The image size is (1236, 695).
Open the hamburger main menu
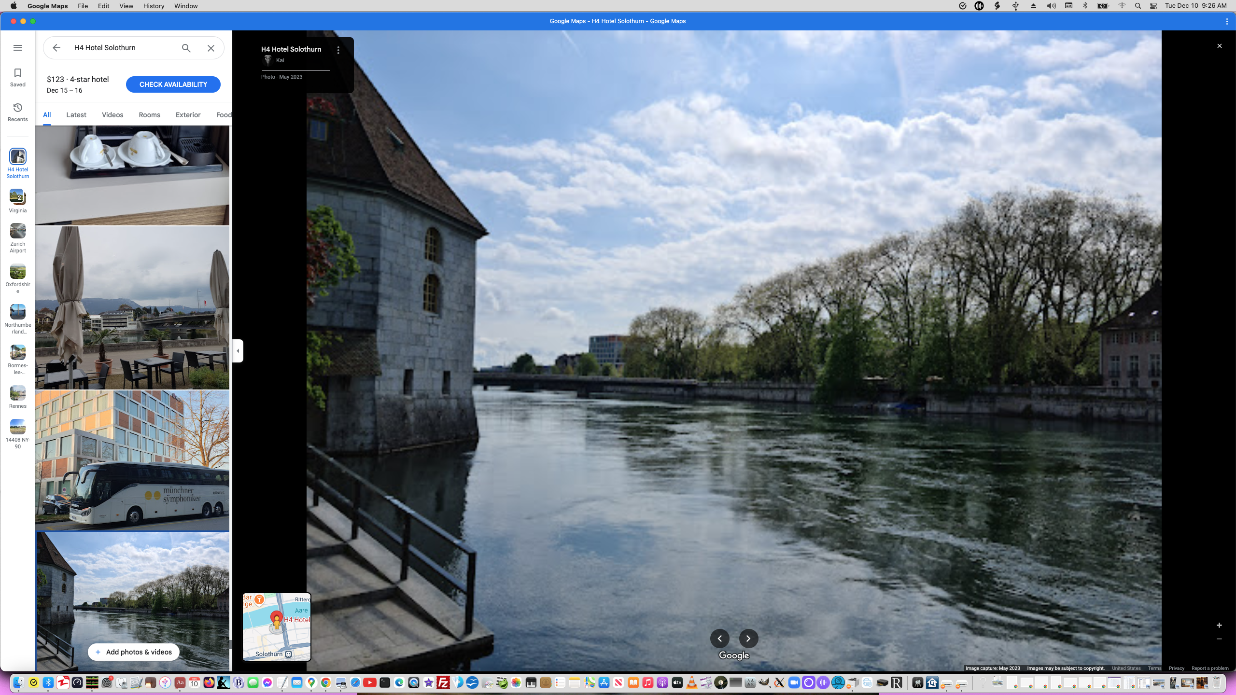[18, 48]
